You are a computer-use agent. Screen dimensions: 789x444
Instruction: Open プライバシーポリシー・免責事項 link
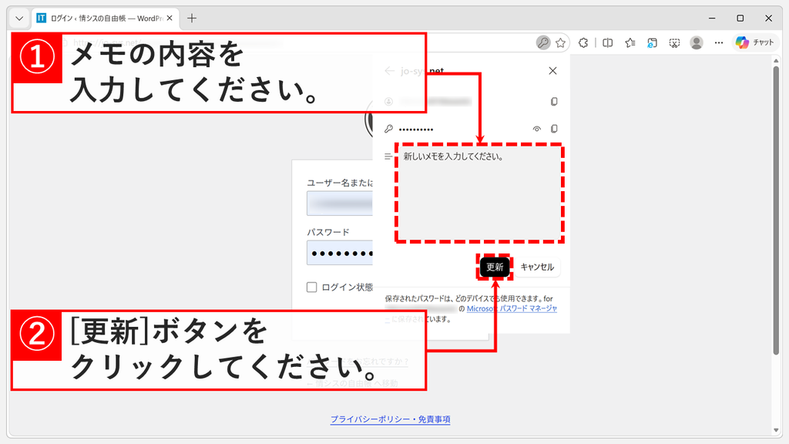tap(391, 419)
